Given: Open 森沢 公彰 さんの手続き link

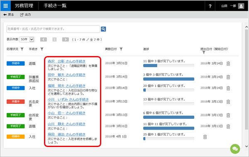Looking at the screenshot, I should 66,61.
